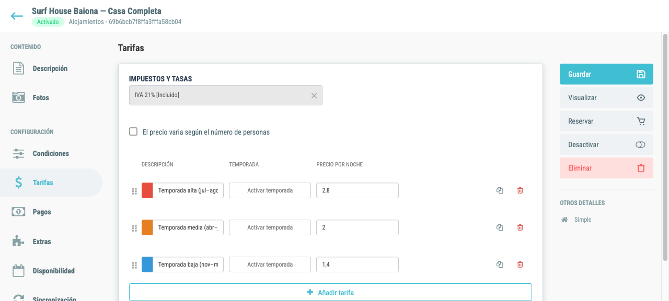
Task: Click the Simple house icon
Action: 564,220
